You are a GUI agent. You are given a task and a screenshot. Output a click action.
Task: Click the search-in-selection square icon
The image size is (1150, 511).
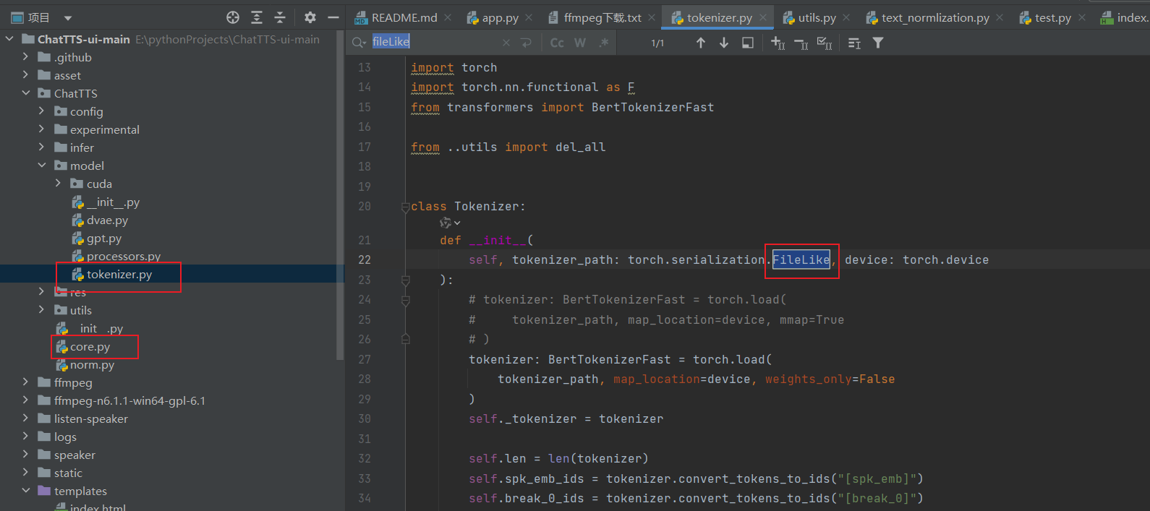[748, 43]
